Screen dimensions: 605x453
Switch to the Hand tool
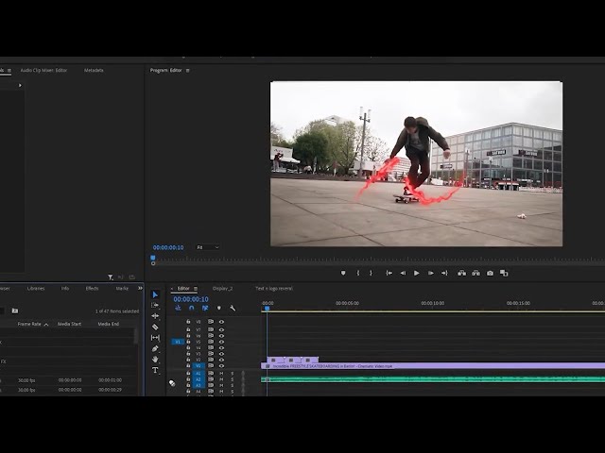pos(155,359)
